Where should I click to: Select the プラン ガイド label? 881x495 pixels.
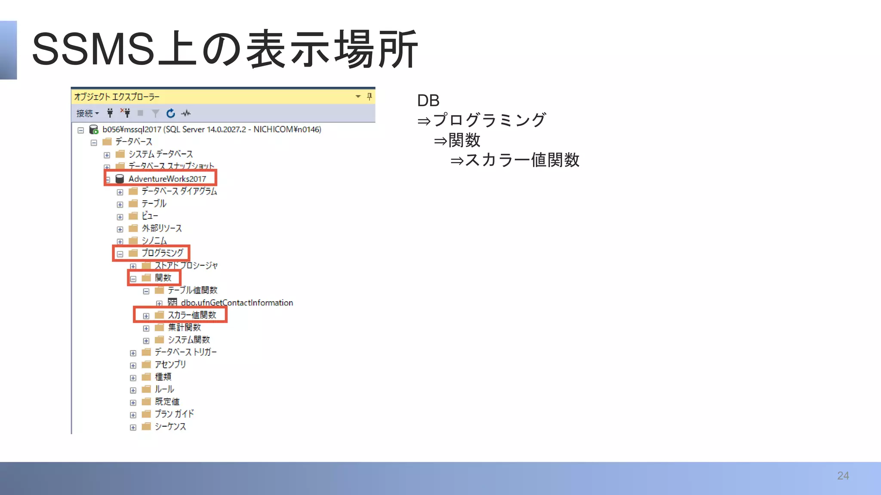174,414
